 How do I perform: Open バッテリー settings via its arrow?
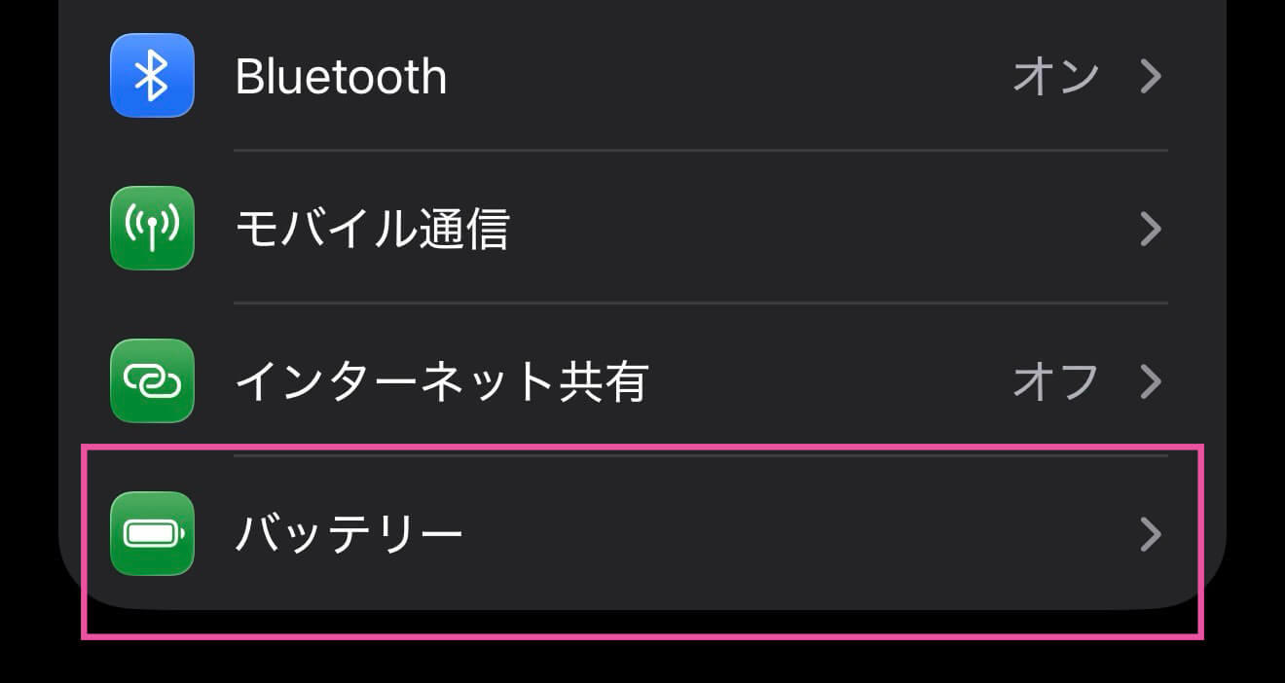(1152, 533)
